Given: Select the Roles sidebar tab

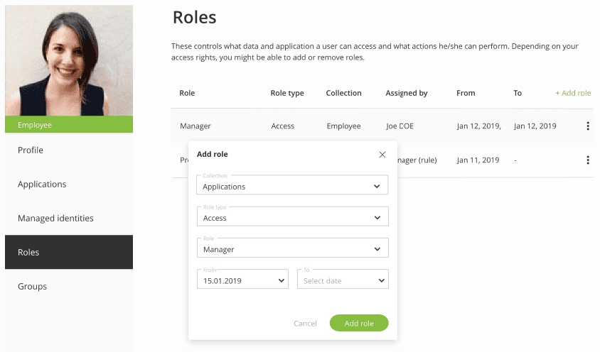Looking at the screenshot, I should [28, 253].
